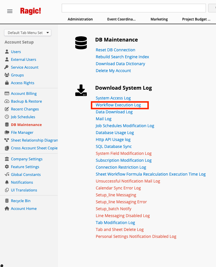
Task: Click inside the top search field
Action: [x=134, y=8]
